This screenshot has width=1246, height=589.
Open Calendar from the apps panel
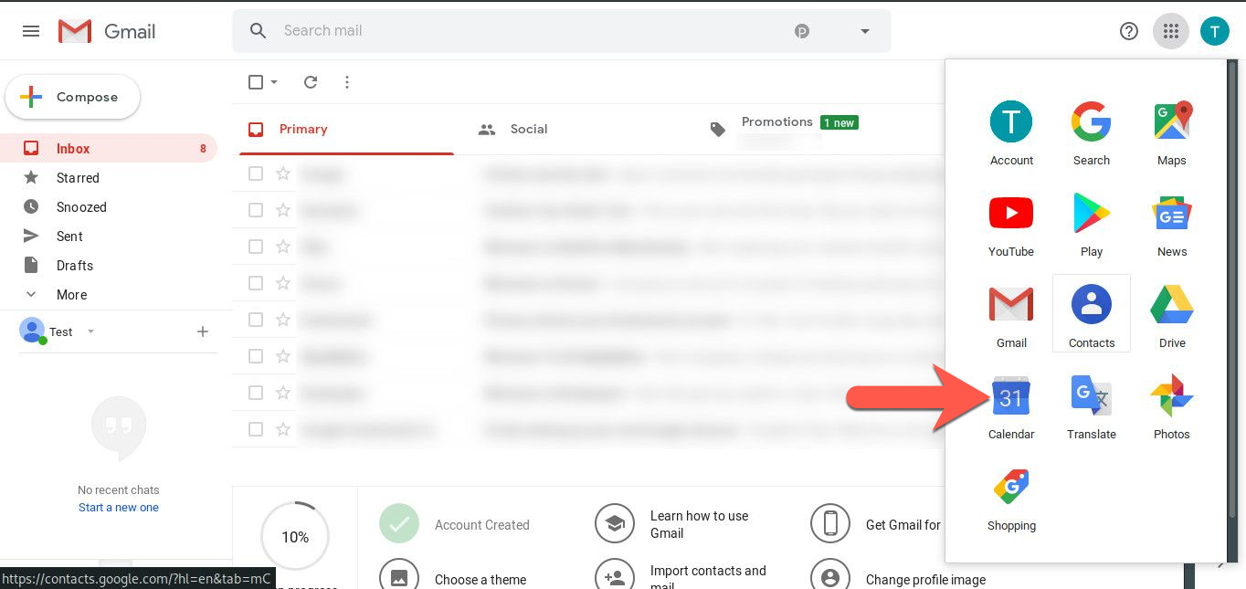(1011, 407)
